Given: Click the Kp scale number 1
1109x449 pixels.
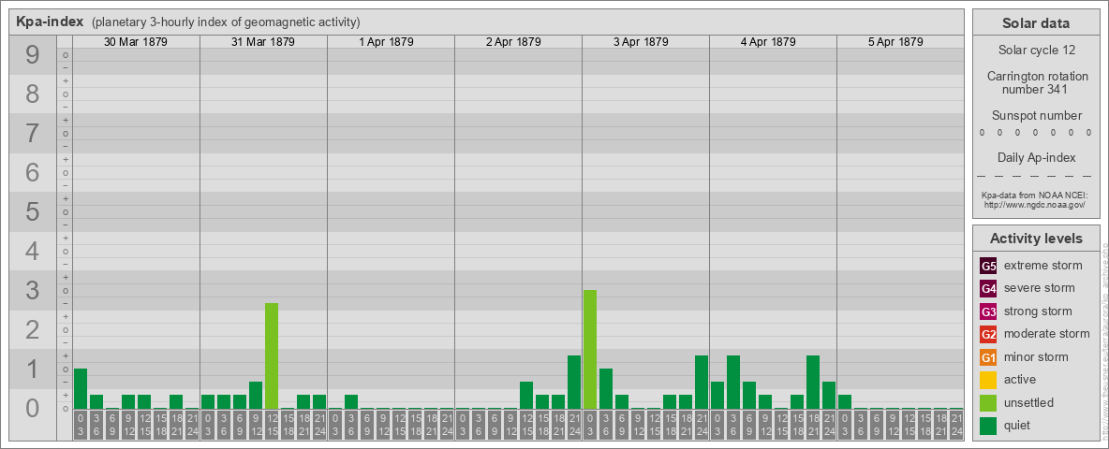Looking at the screenshot, I should click(x=32, y=369).
